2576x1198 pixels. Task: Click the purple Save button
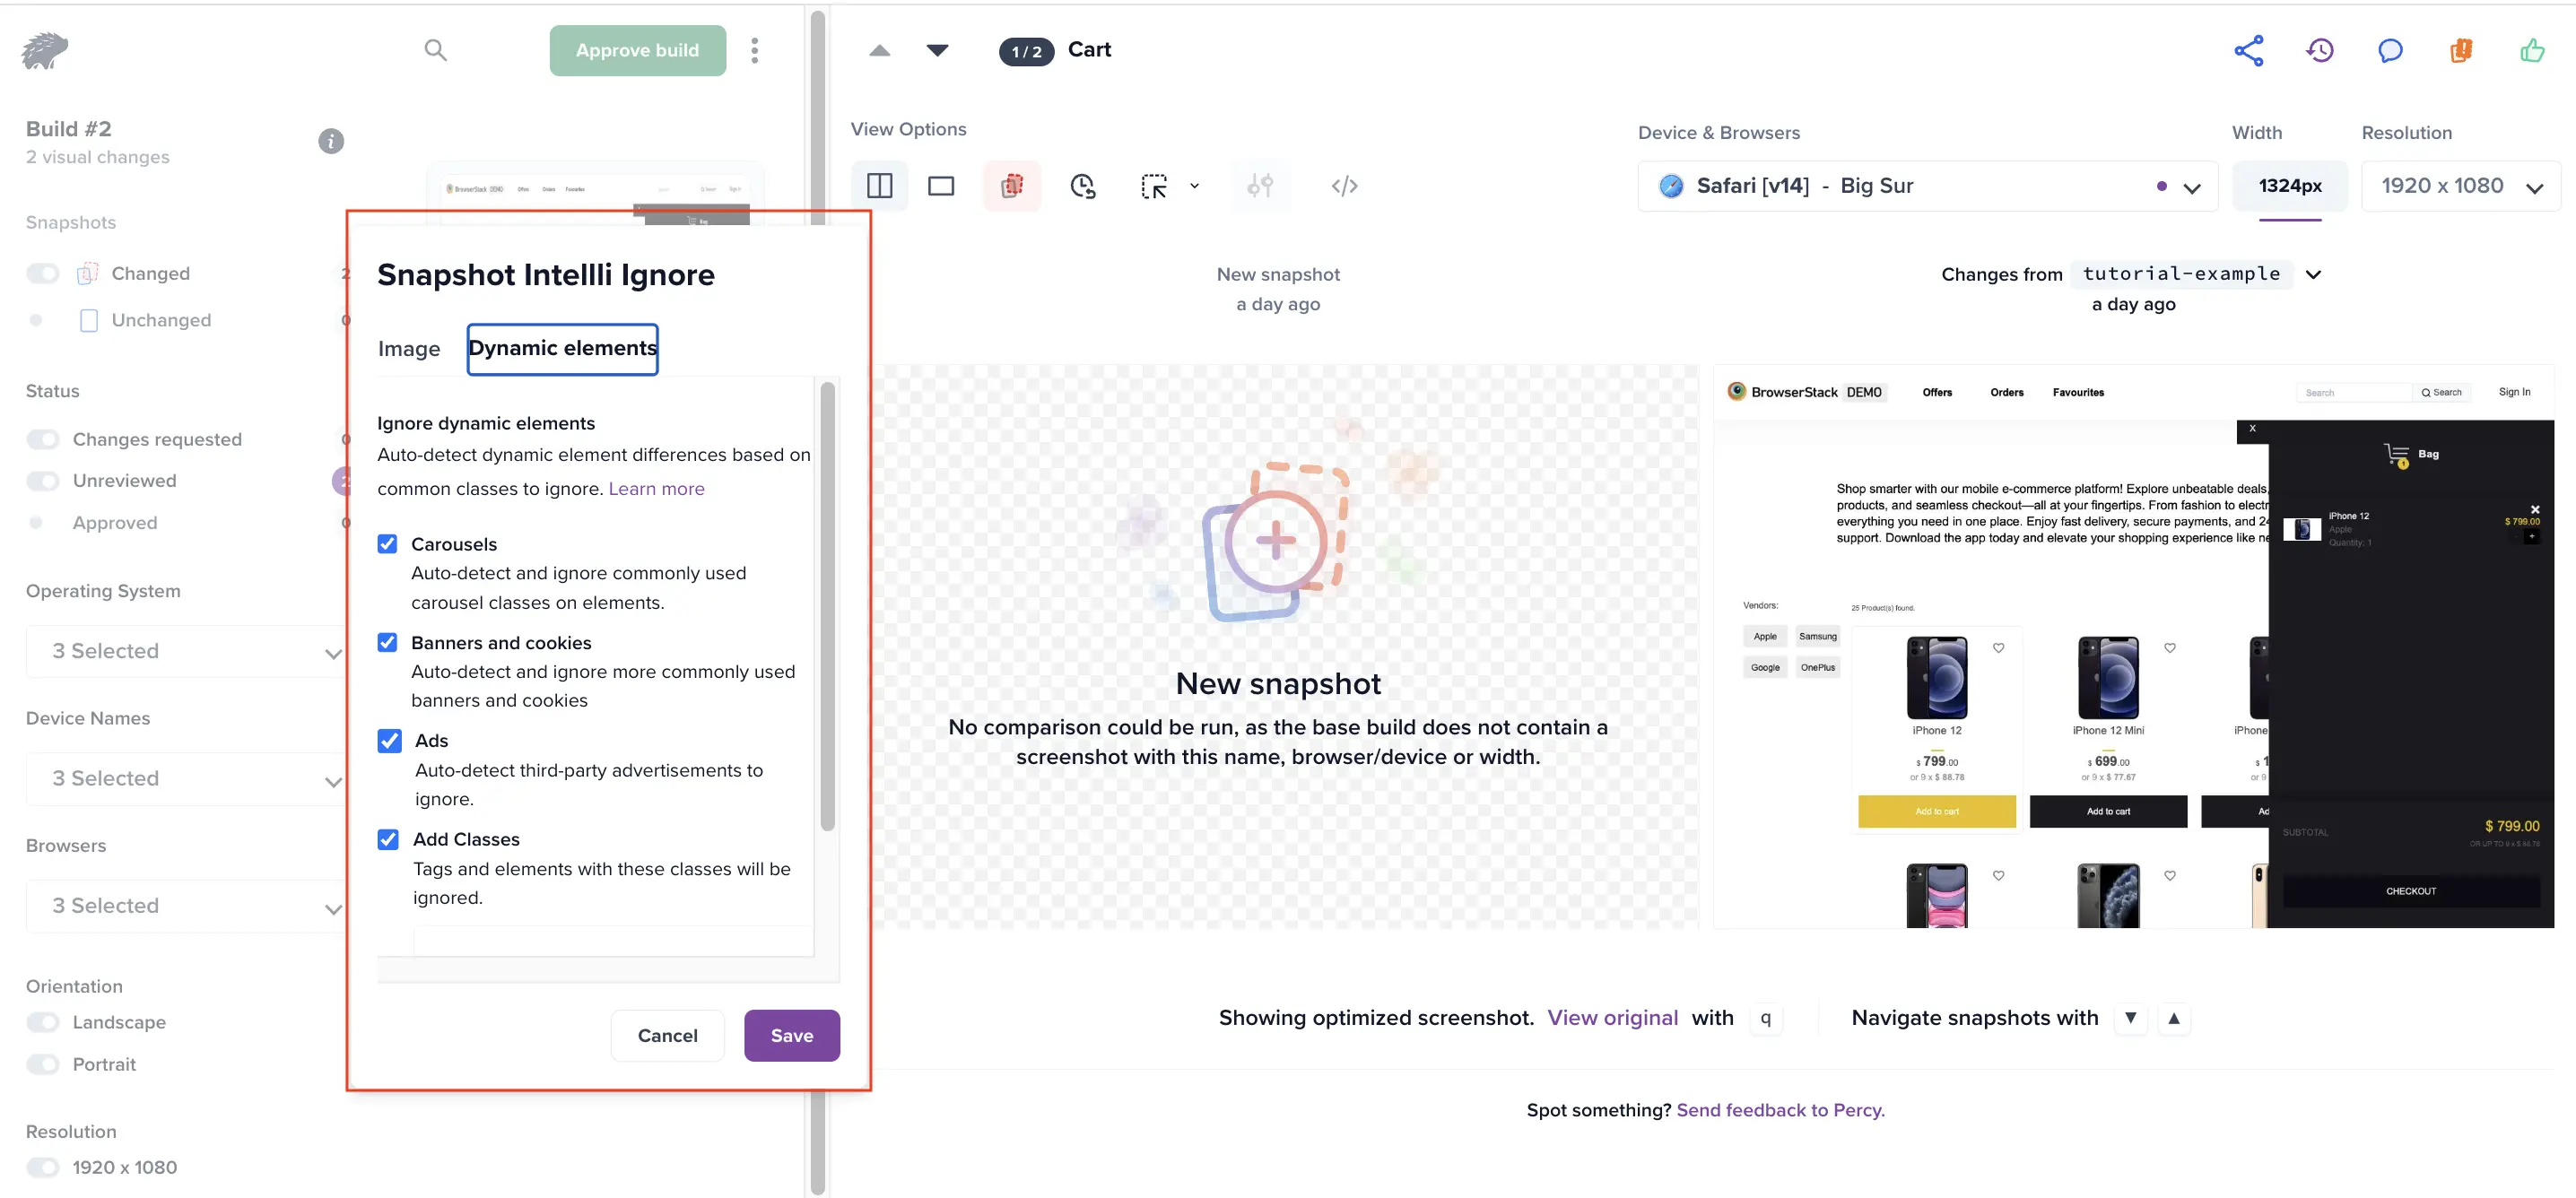(791, 1035)
